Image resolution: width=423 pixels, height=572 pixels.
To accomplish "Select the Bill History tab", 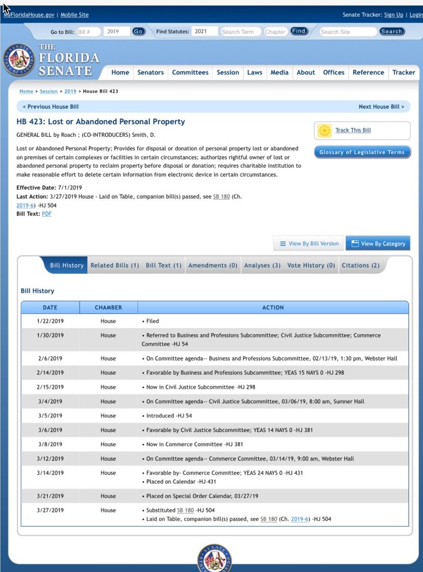I will pyautogui.click(x=67, y=266).
